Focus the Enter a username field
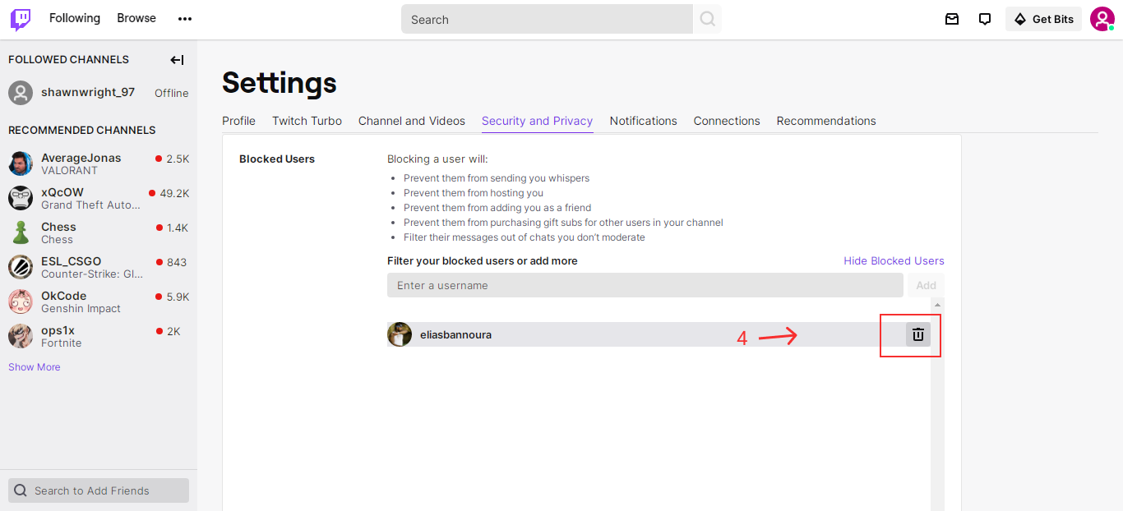Image resolution: width=1123 pixels, height=511 pixels. [x=645, y=285]
